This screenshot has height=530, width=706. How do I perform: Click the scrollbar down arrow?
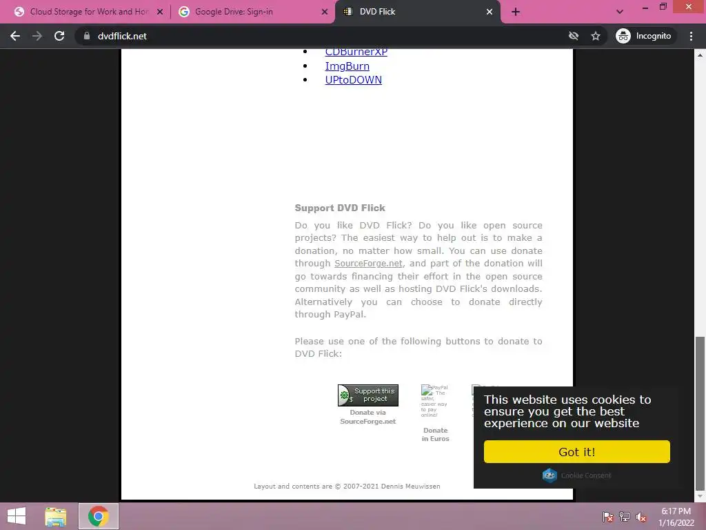(x=700, y=496)
